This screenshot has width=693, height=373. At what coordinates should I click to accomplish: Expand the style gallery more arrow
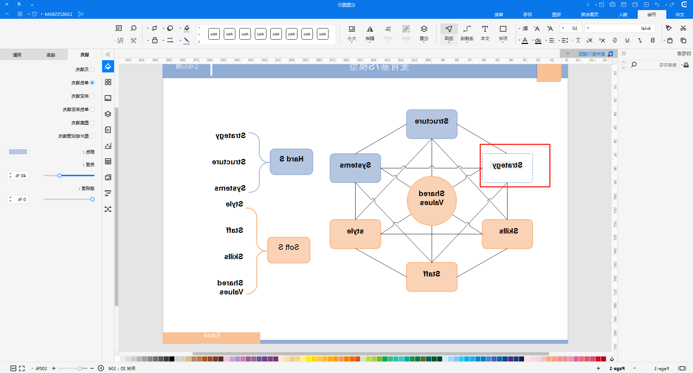(199, 42)
